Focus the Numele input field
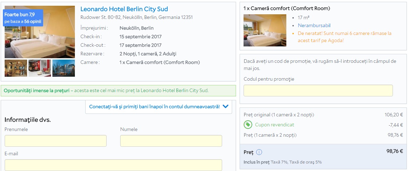The height and width of the screenshot is (171, 409). tap(171, 141)
